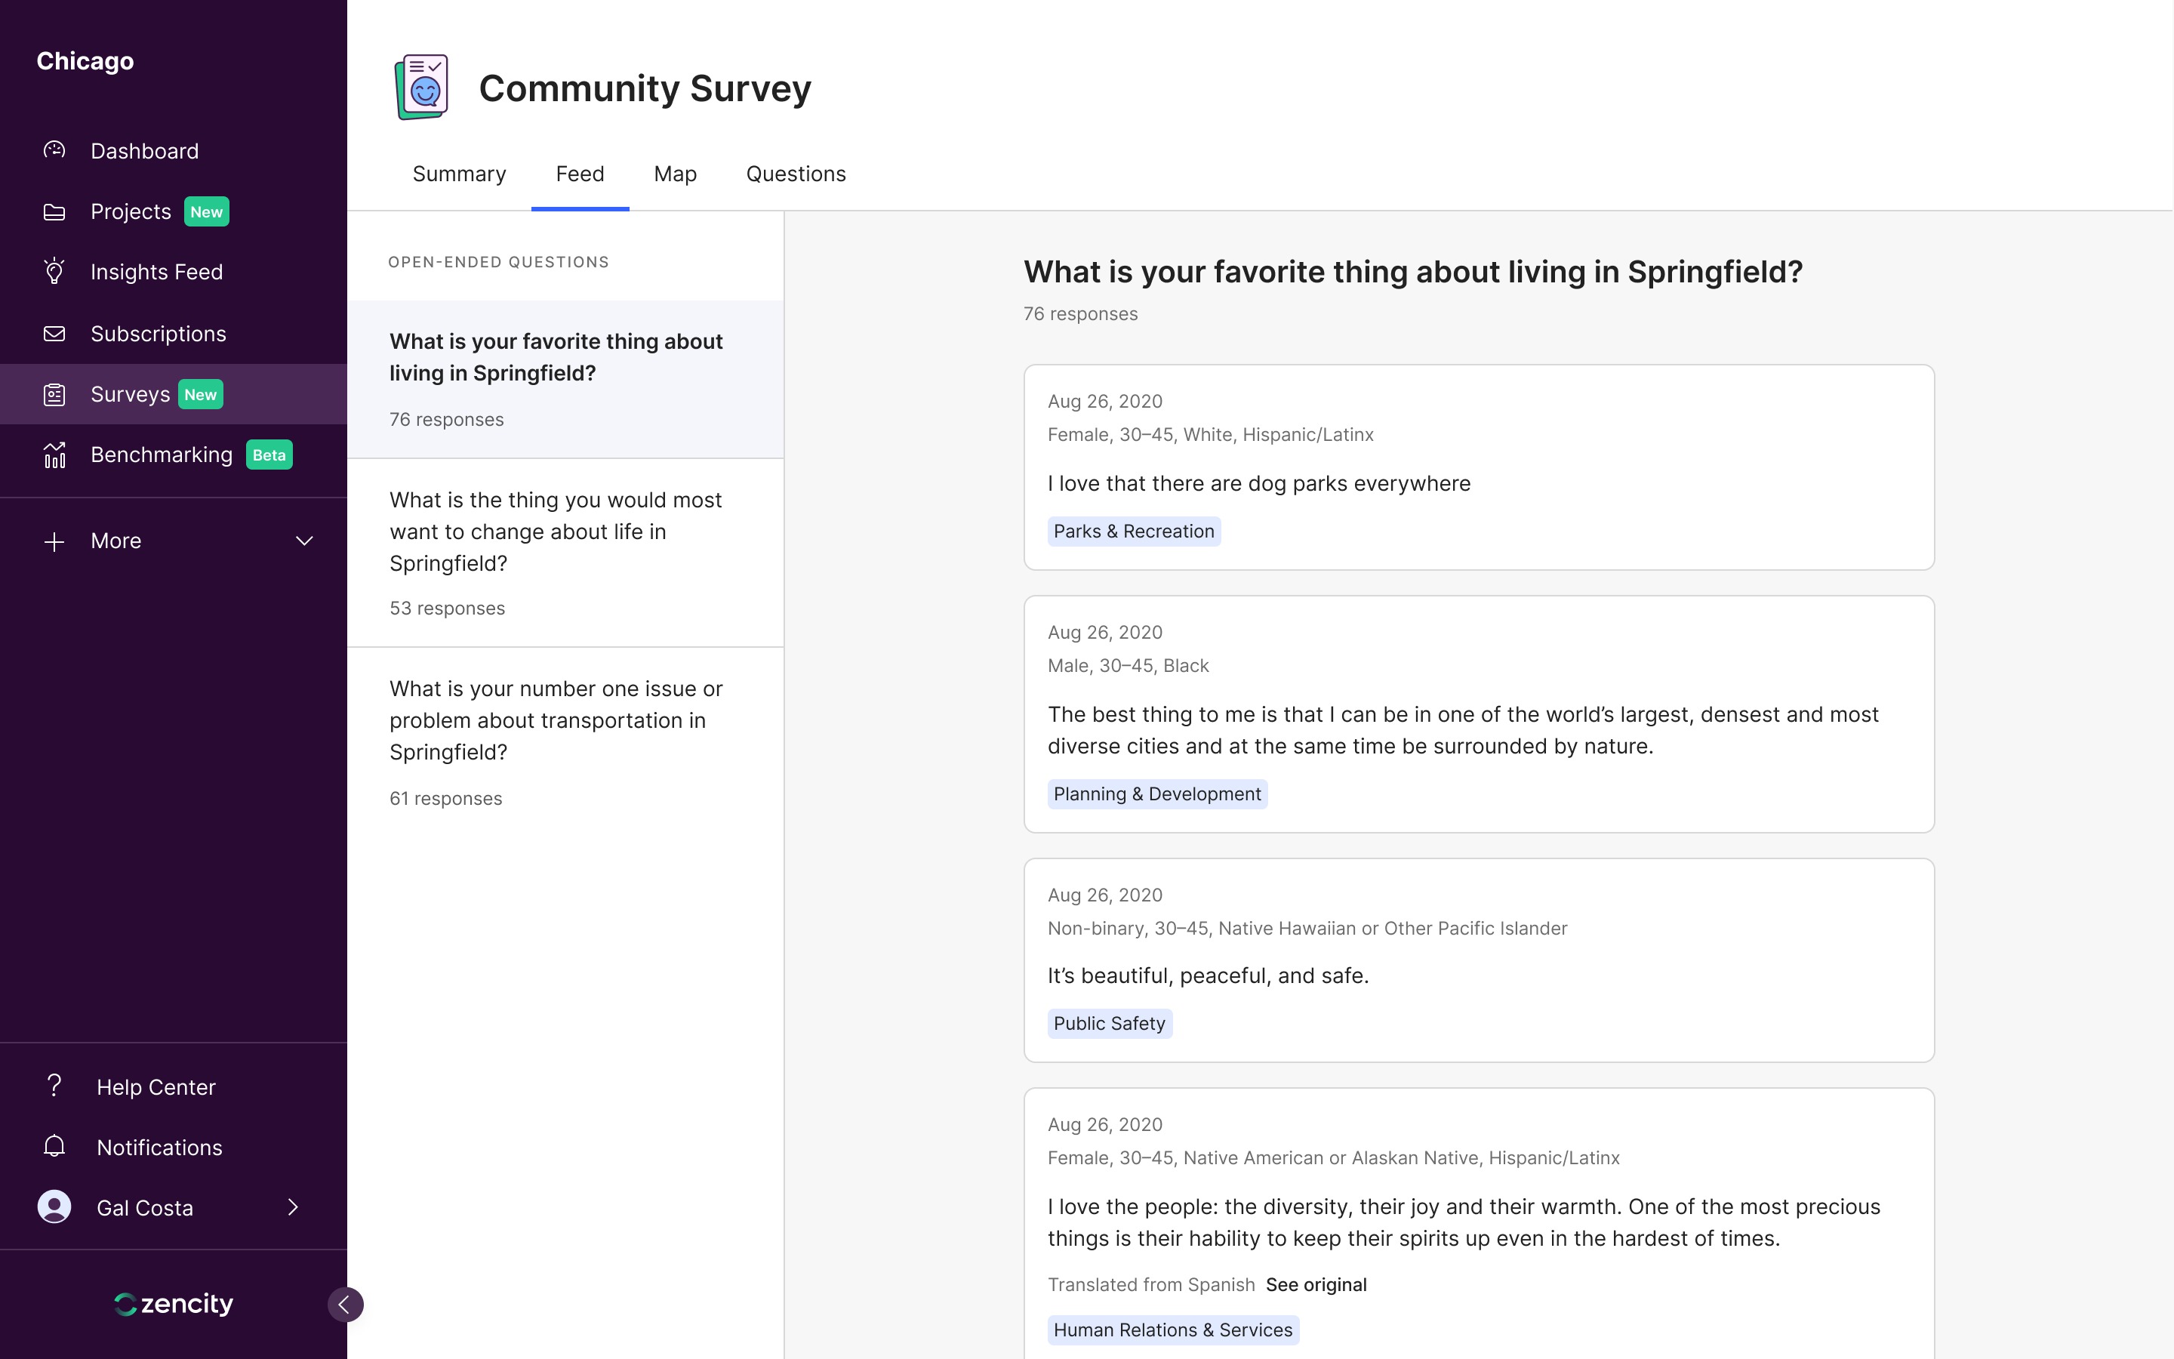Image resolution: width=2174 pixels, height=1359 pixels.
Task: Click the Subscriptions envelope icon
Action: [x=54, y=334]
